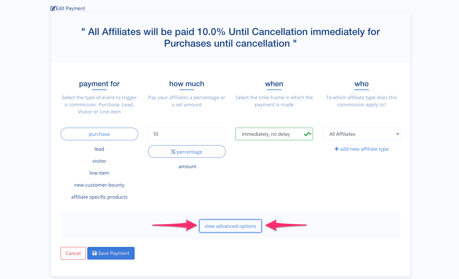The width and height of the screenshot is (459, 279).
Task: Expand the view advanced options section
Action: 230,226
